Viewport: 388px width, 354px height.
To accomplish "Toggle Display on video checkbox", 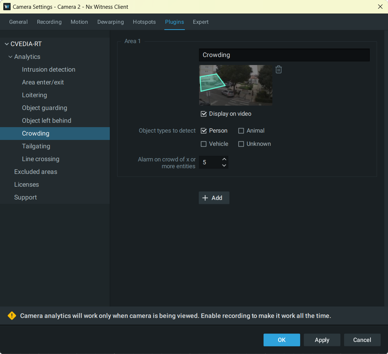I will [204, 114].
